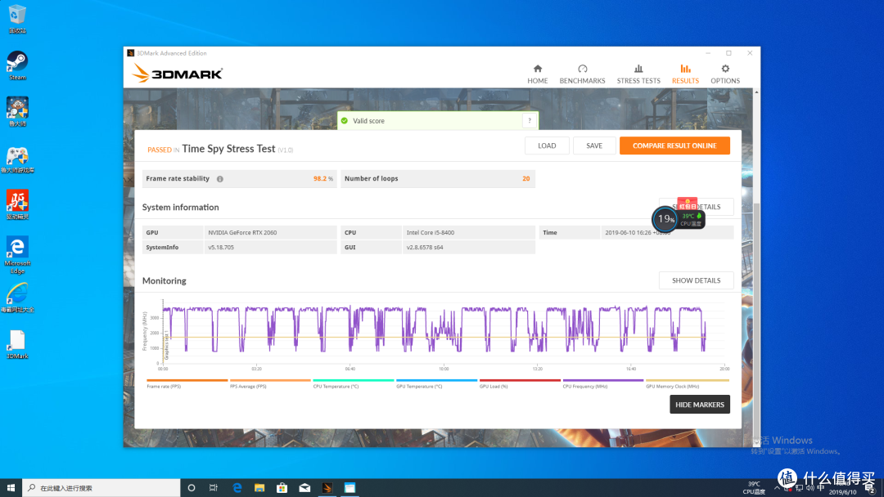The width and height of the screenshot is (884, 497).
Task: Click the HIDE MARKERS button
Action: pyautogui.click(x=700, y=404)
